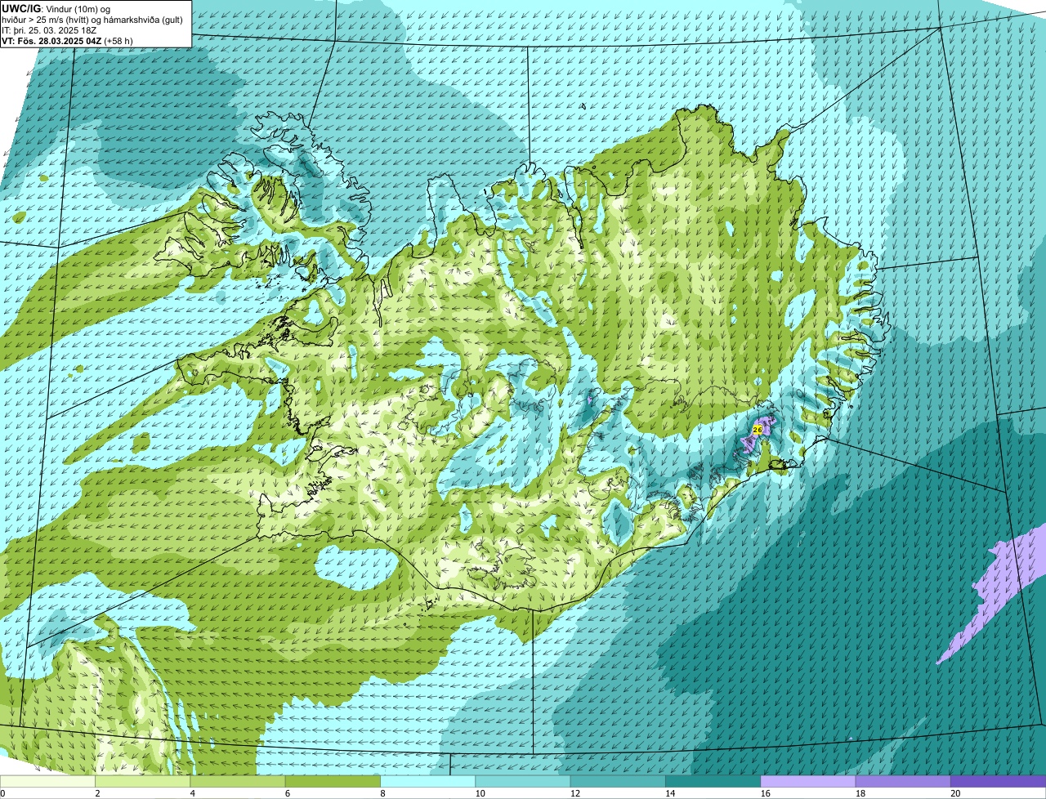Pick the 8–10 m/s light cyan swatch

click(428, 782)
